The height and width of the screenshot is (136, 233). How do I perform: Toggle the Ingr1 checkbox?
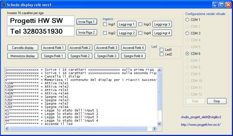tap(105, 24)
